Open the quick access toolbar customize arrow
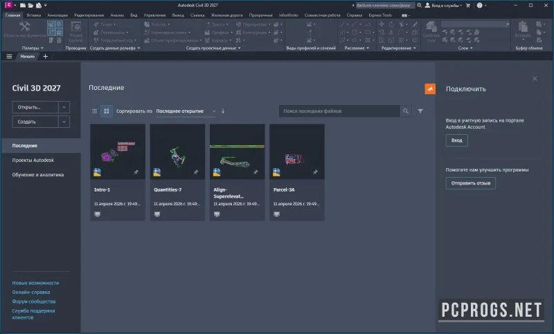 tap(46, 6)
